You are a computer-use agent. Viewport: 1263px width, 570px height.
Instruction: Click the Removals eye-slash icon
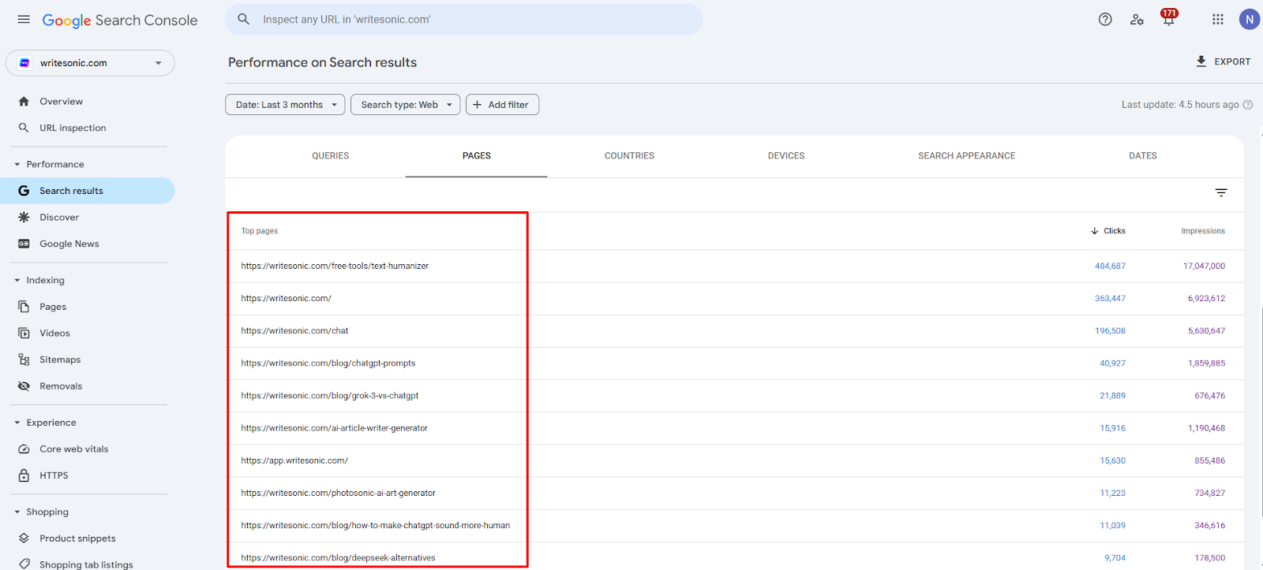coord(24,386)
